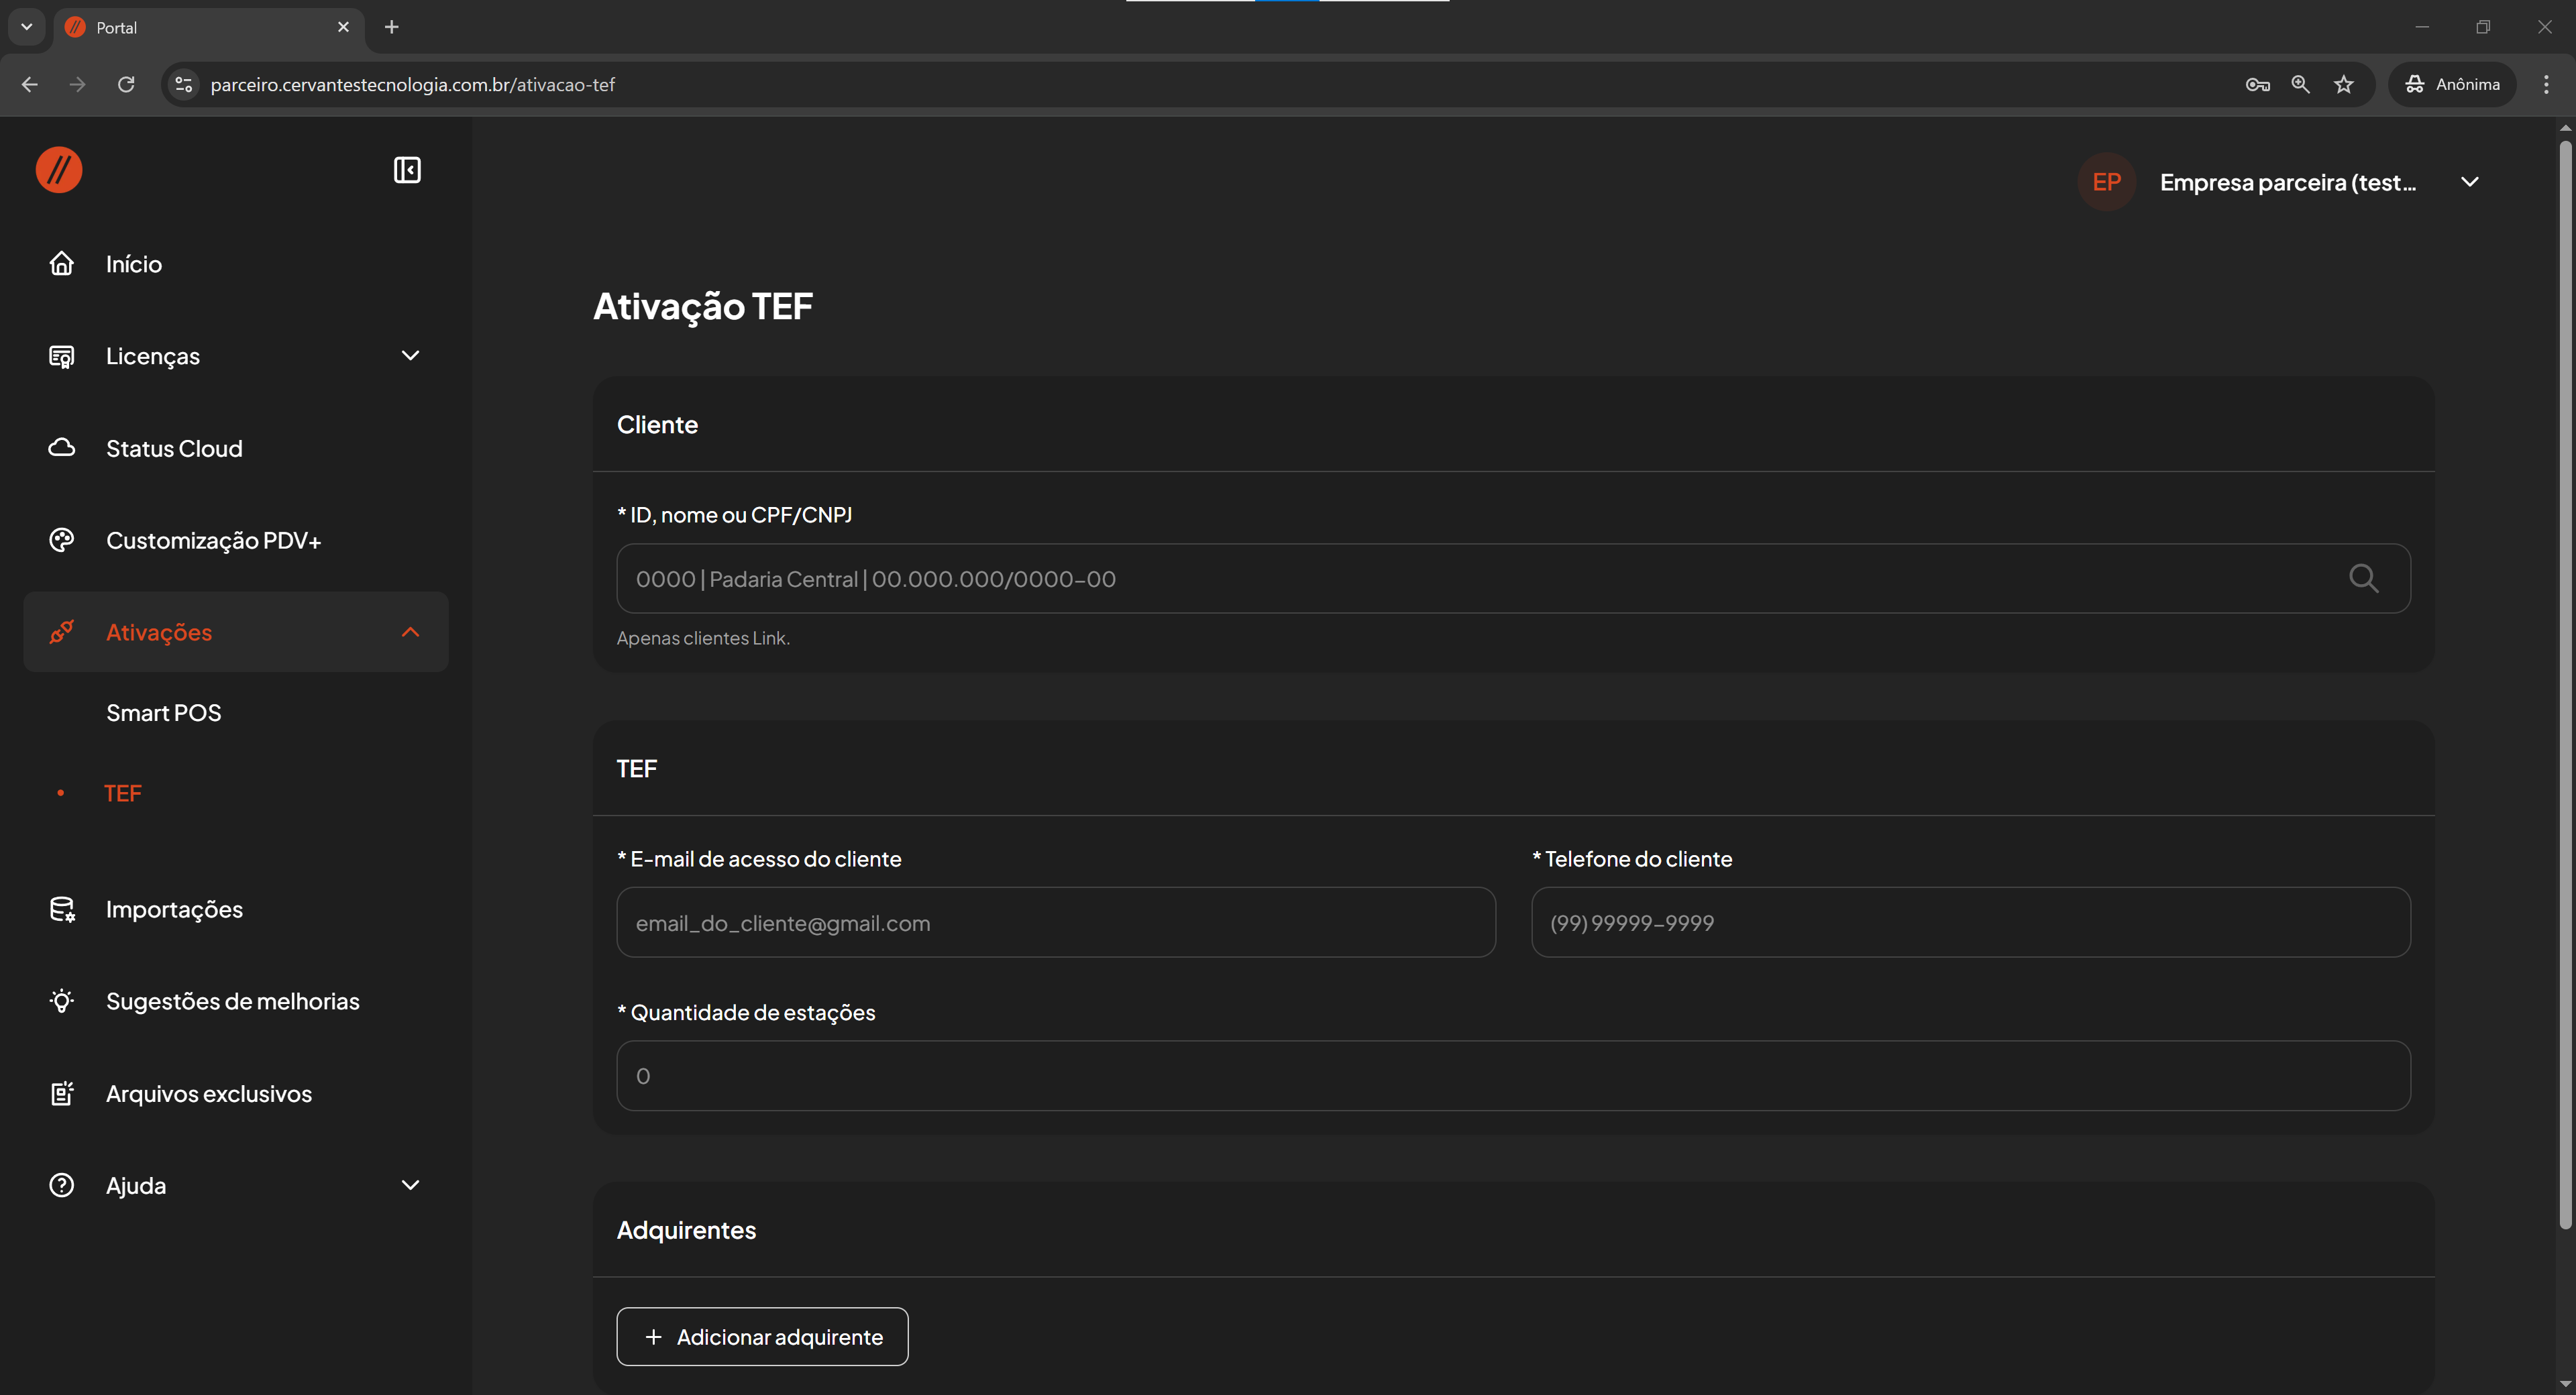Click the Cervantes orange logo
2576x1395 pixels.
59,170
